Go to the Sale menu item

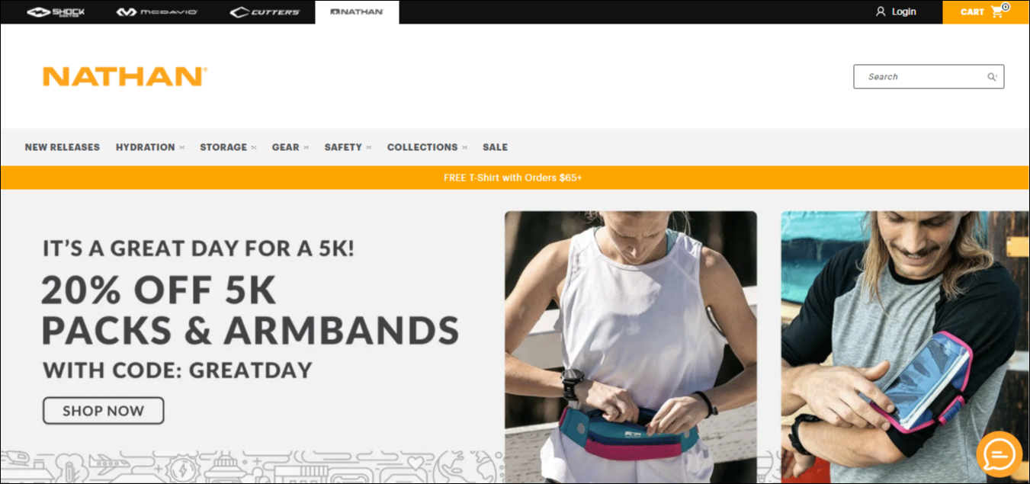(x=495, y=147)
